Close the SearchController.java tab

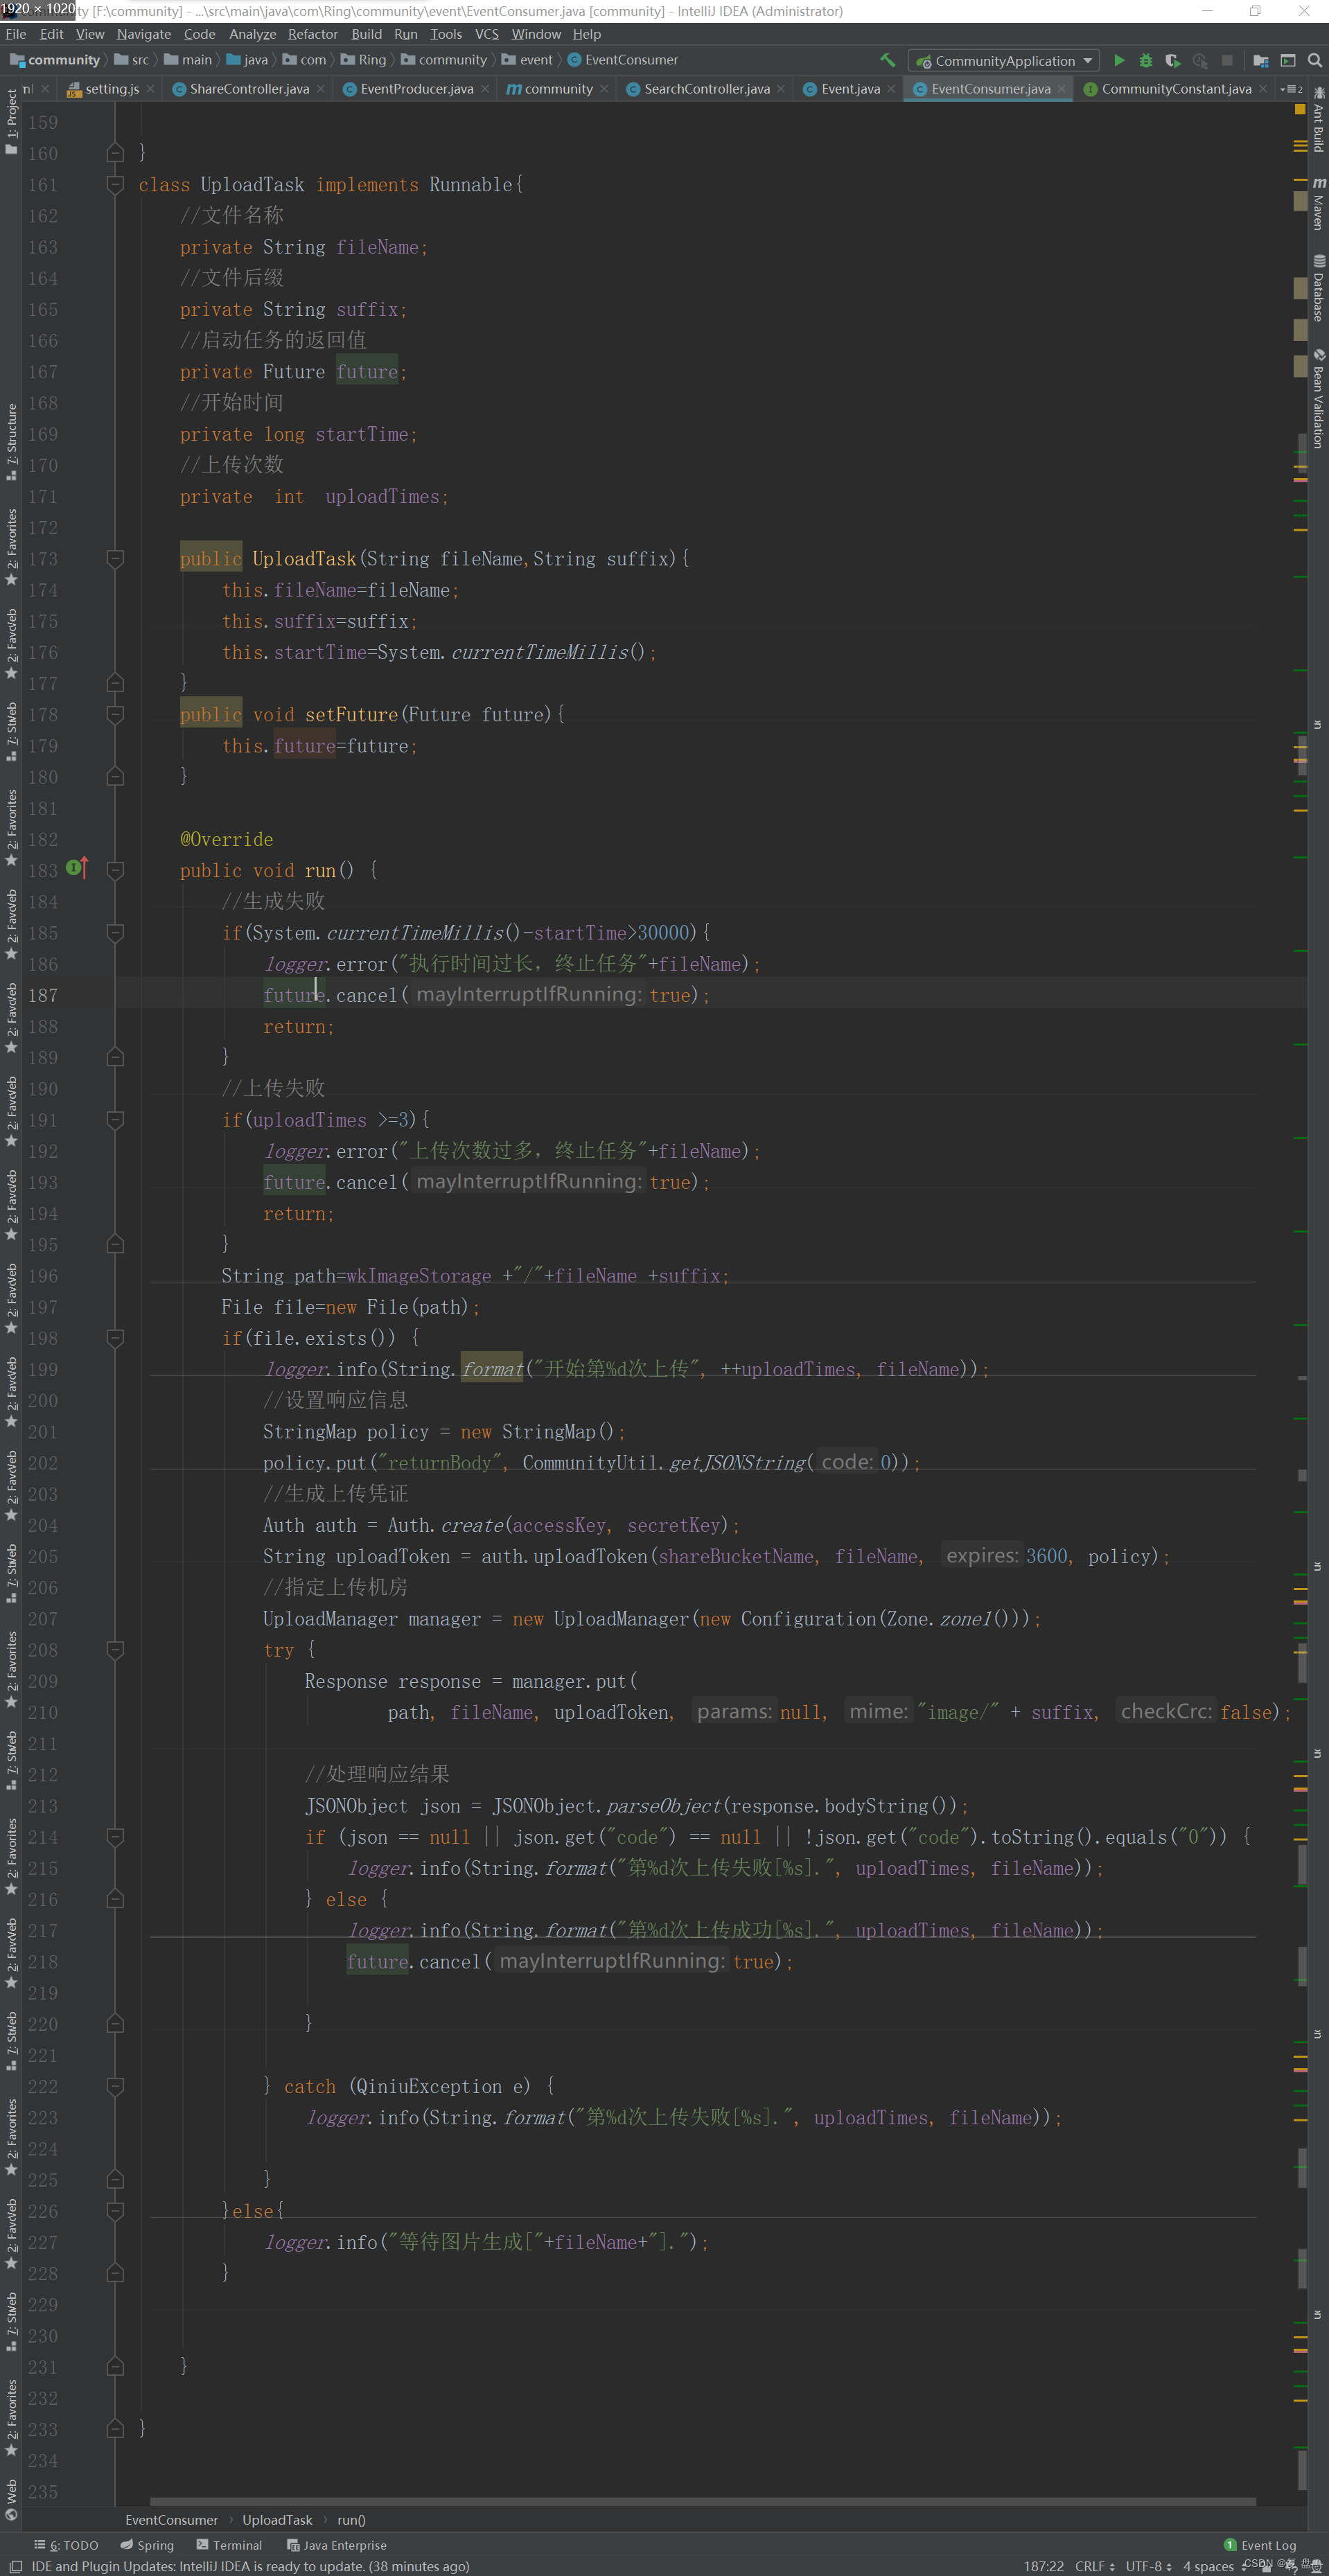point(781,89)
